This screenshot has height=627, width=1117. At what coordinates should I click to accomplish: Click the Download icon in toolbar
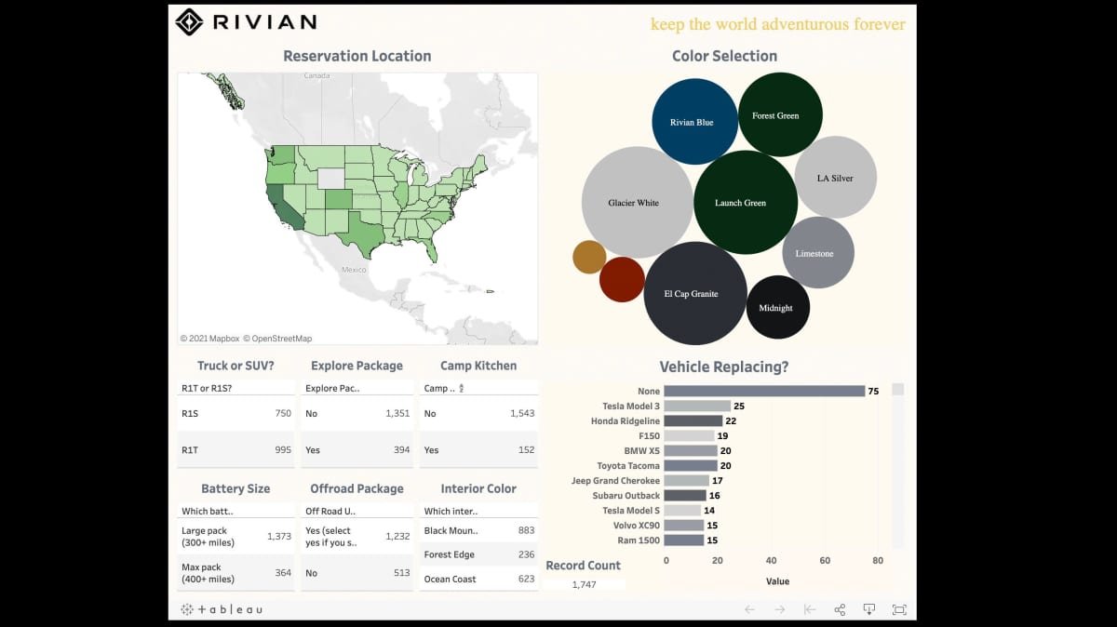coord(868,609)
